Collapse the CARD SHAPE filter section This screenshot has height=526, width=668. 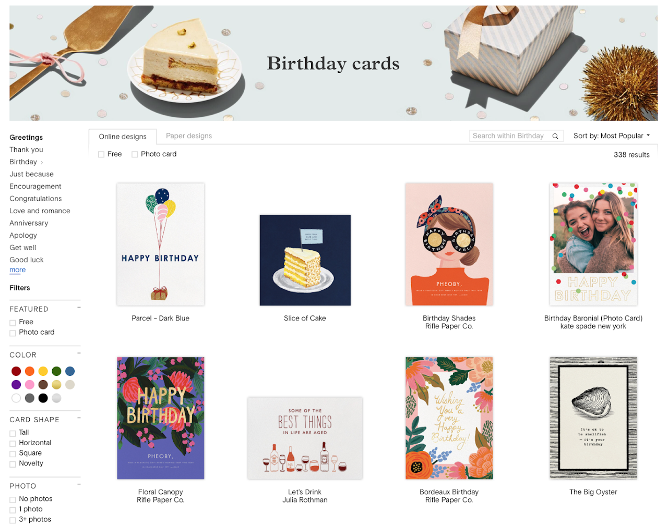(x=79, y=418)
